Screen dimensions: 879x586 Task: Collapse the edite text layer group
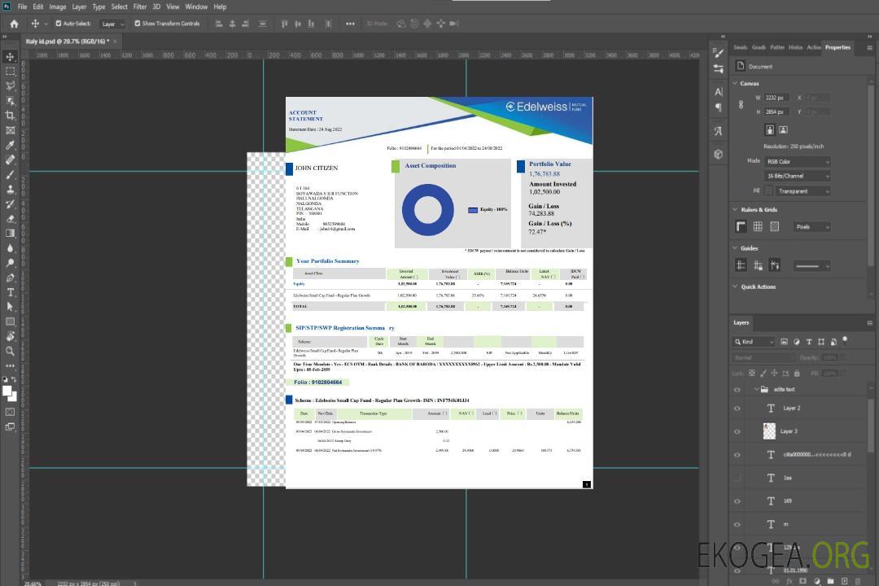[x=754, y=390]
